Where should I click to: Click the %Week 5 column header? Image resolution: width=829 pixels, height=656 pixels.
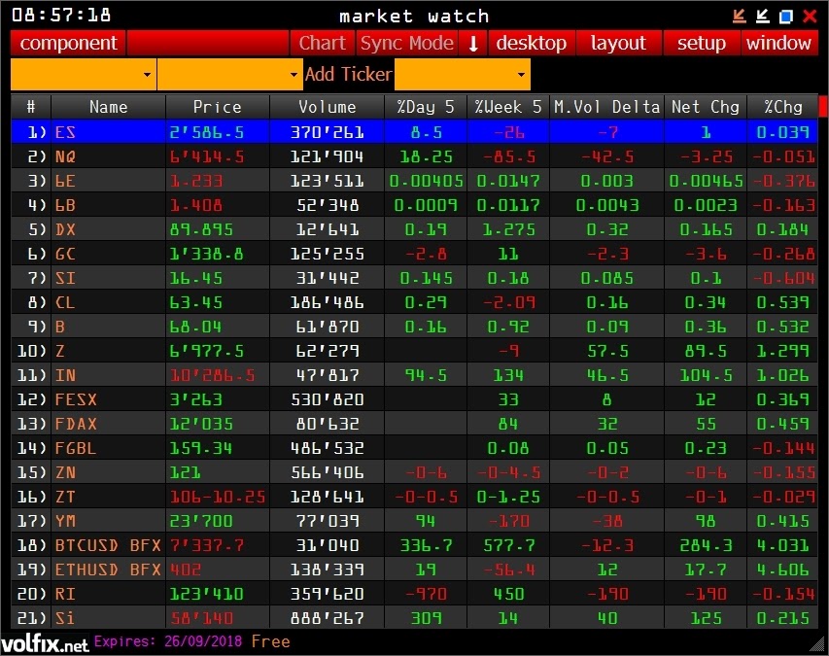click(x=508, y=107)
